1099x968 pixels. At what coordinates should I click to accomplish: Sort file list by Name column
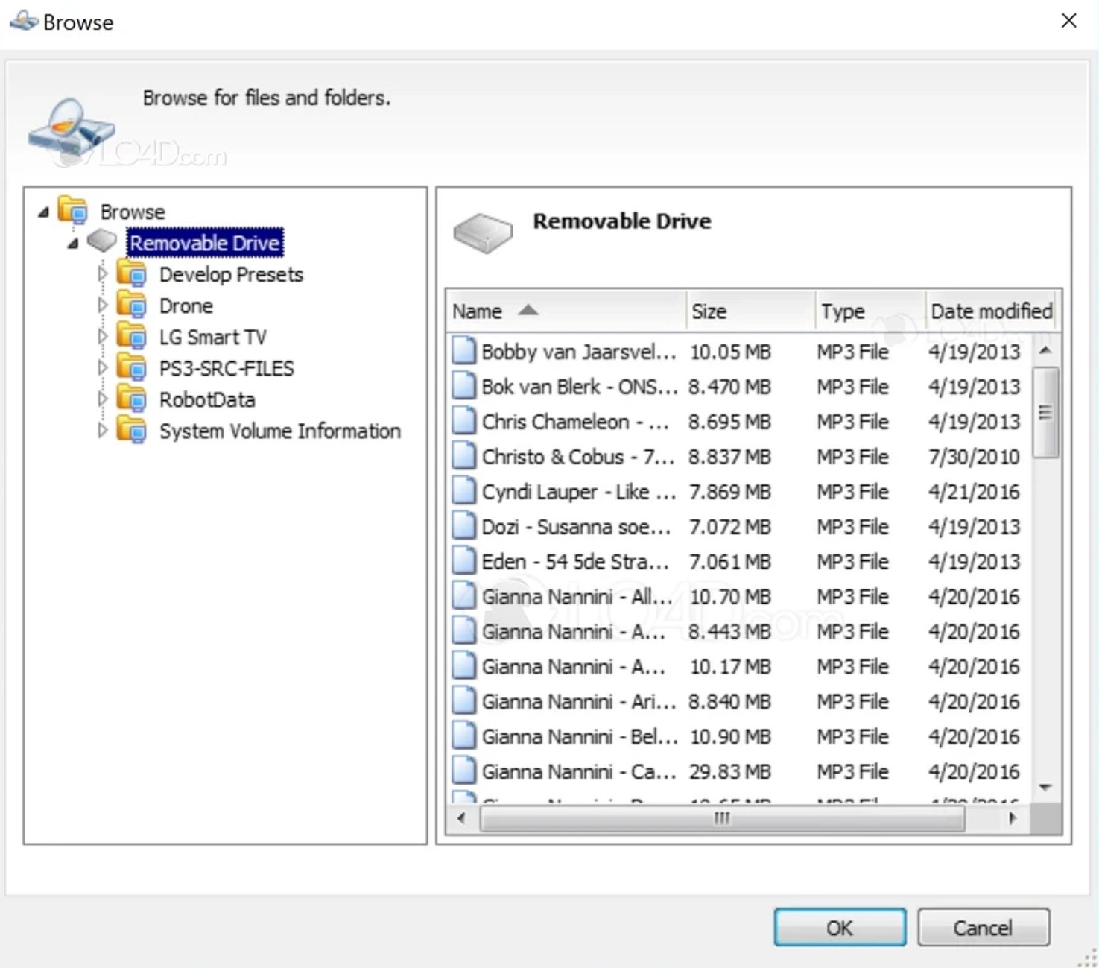(566, 311)
